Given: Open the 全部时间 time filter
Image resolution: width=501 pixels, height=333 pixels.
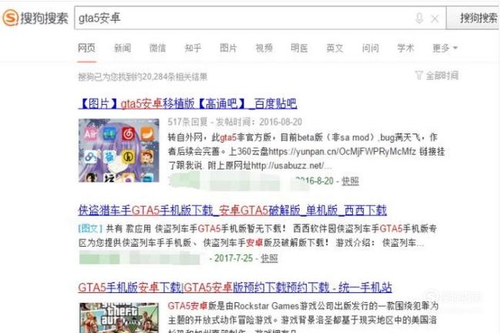Looking at the screenshot, I should point(437,76).
